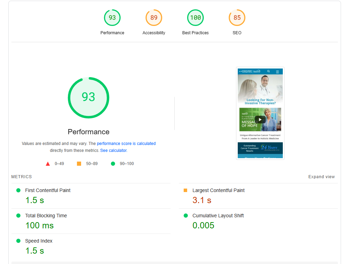The height and width of the screenshot is (264, 358).
Task: Click the search icon in screenshot header
Action: click(x=269, y=71)
